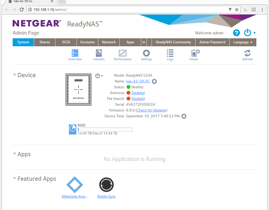This screenshot has height=210, width=269.
Task: Switch to the Shares tab
Action: 45,42
